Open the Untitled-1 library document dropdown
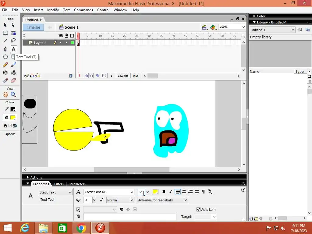This screenshot has width=312, height=234. coord(293,30)
